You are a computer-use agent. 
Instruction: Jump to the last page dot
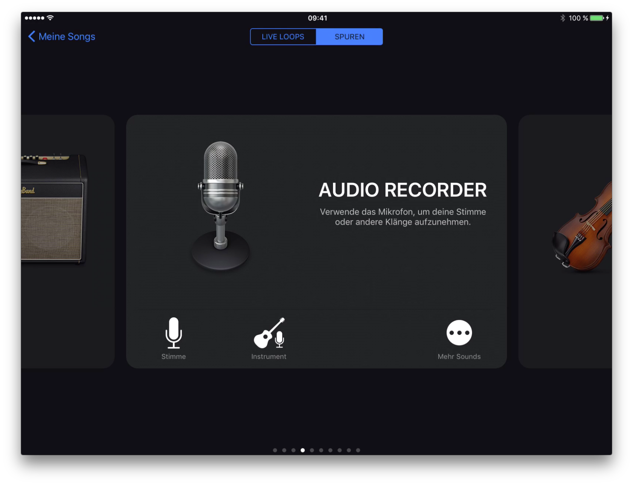coord(358,450)
